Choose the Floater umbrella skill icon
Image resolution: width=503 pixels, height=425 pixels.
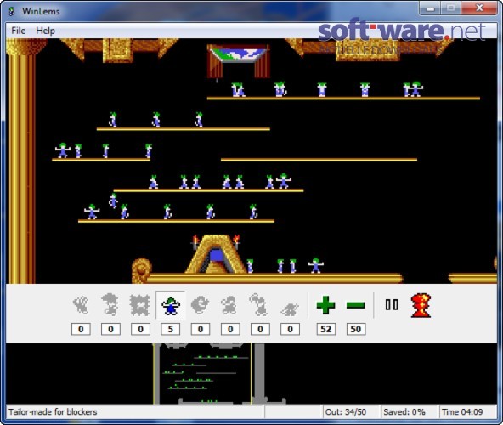pos(110,304)
